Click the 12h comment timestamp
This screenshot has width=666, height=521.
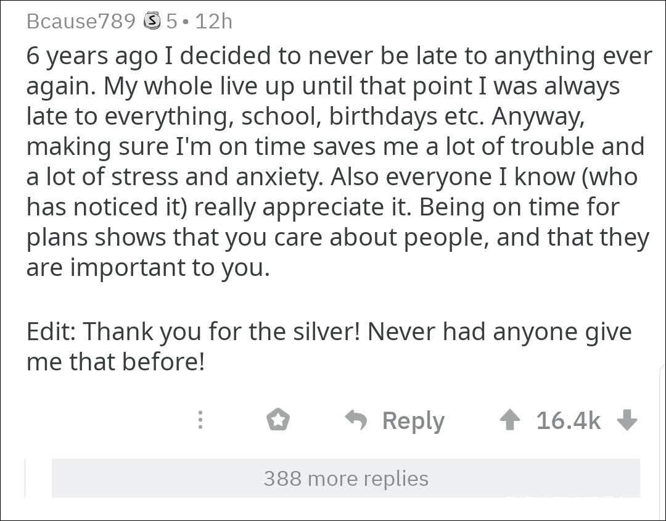tap(213, 22)
